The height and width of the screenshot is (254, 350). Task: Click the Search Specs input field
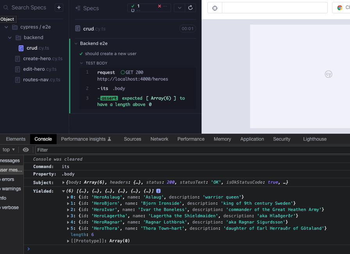29,7
